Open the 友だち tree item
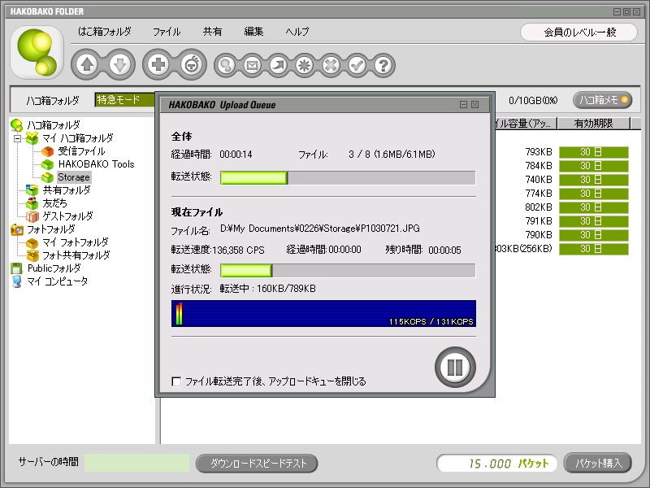 point(54,203)
